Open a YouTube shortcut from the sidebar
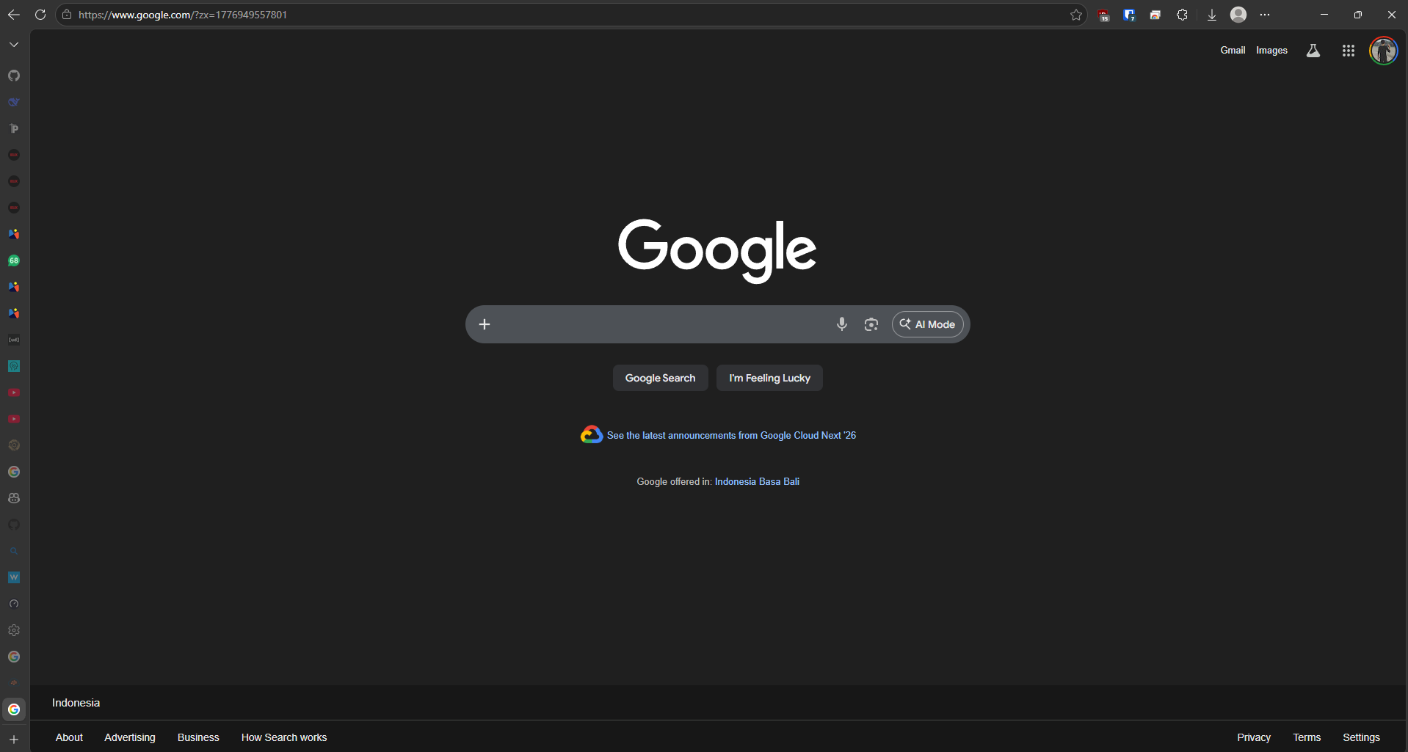This screenshot has width=1408, height=752. point(13,393)
